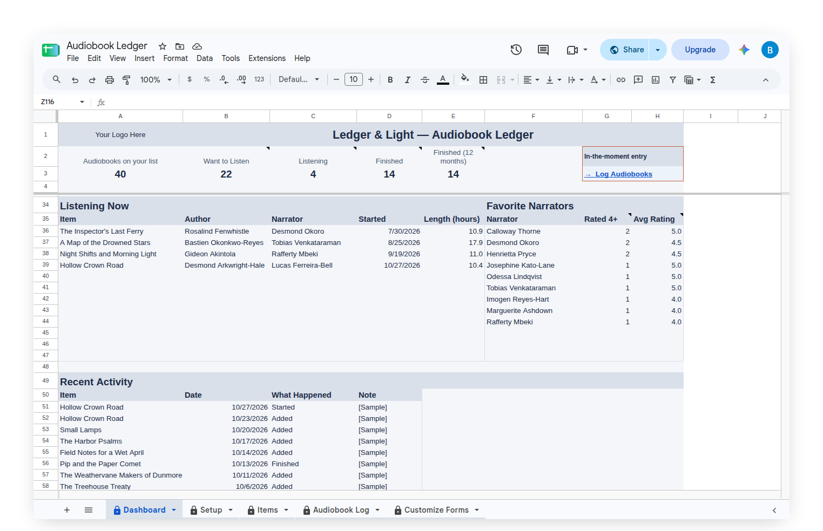Click the Share button
The height and width of the screenshot is (531, 823).
[x=626, y=50]
